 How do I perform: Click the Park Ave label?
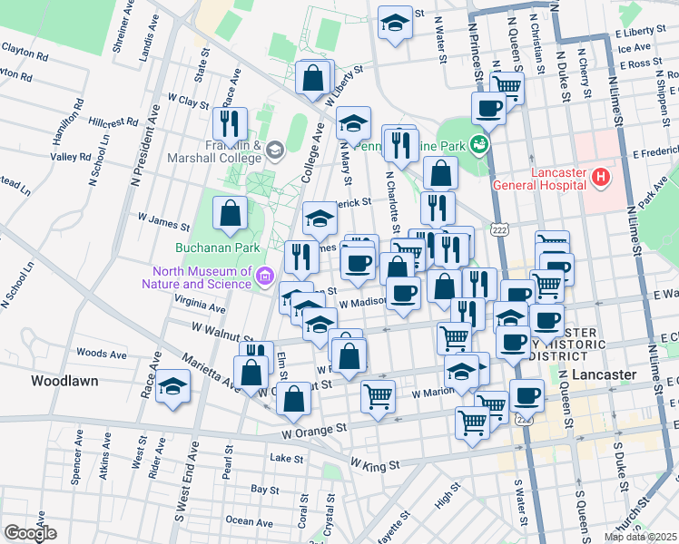tap(653, 193)
